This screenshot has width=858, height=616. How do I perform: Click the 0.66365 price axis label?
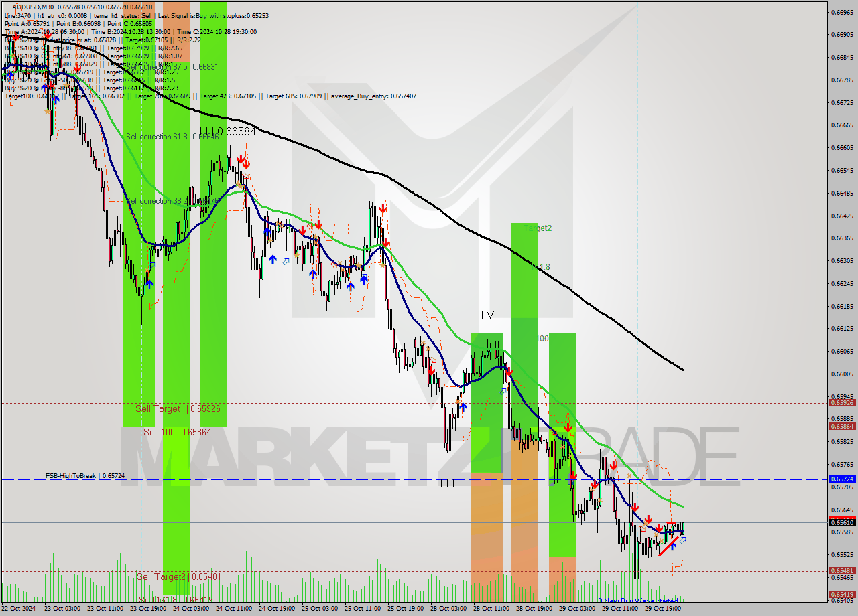pos(842,238)
